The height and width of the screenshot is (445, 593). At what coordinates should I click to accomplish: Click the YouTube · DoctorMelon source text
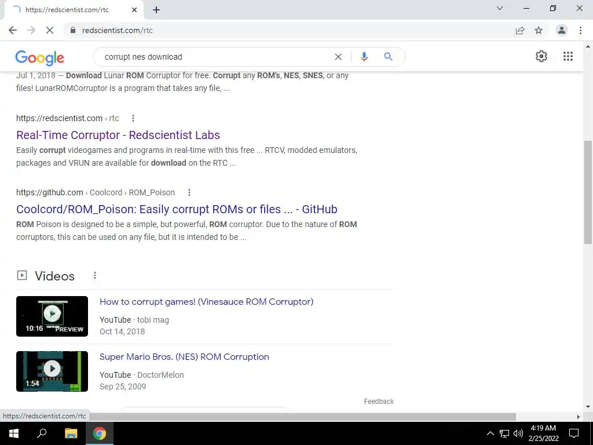pyautogui.click(x=142, y=375)
